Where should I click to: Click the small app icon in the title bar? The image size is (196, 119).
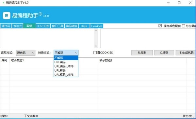point(3,3)
